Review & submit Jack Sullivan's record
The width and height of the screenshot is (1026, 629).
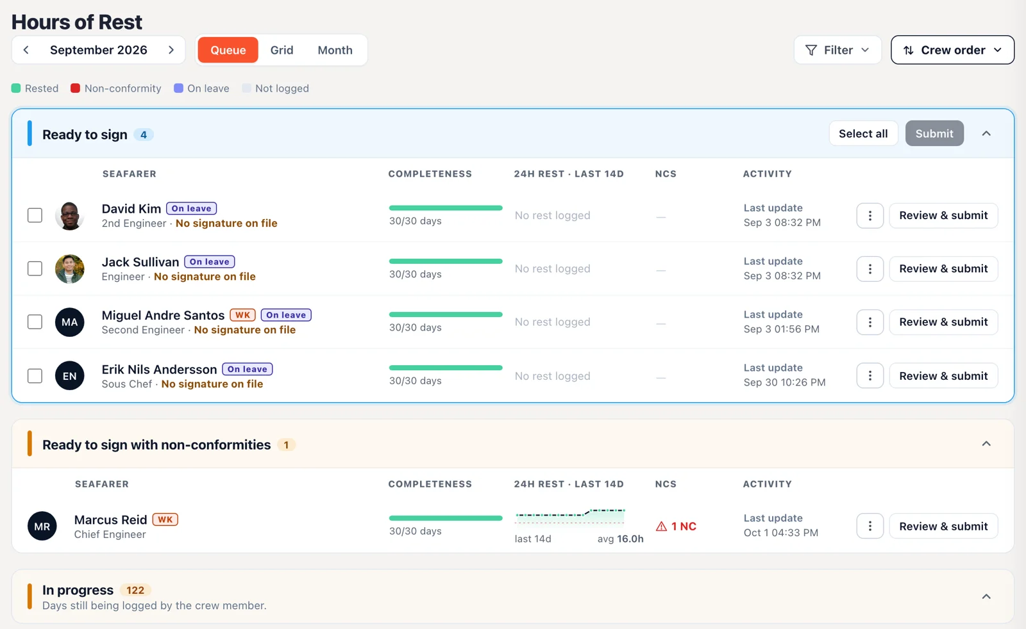[943, 269]
